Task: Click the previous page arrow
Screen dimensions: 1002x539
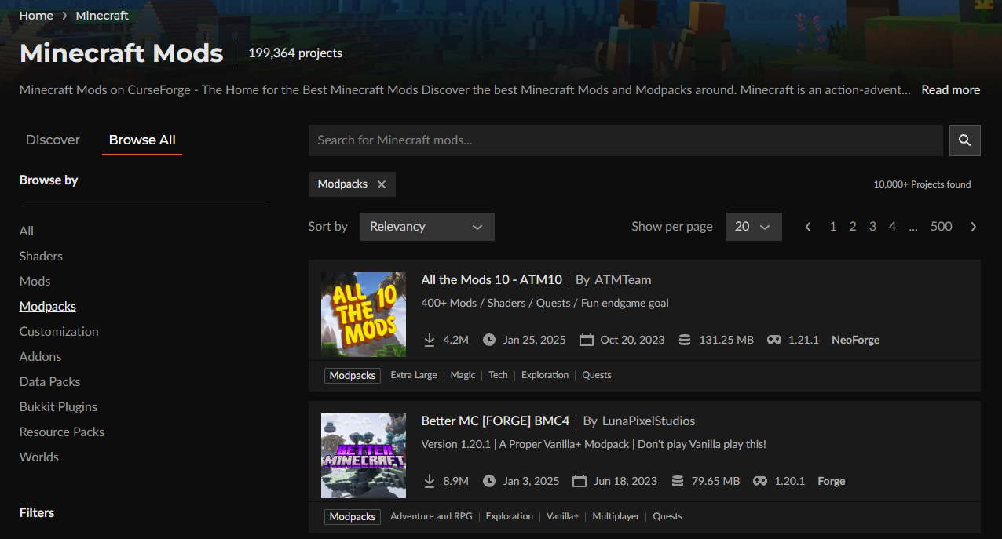Action: (x=808, y=227)
